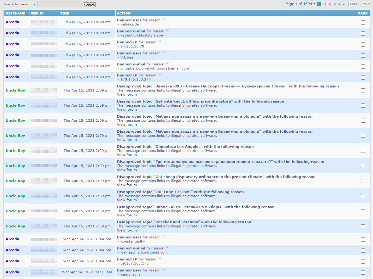Click the banned IP 94.155.33.70
The image size is (373, 279).
click(x=132, y=46)
